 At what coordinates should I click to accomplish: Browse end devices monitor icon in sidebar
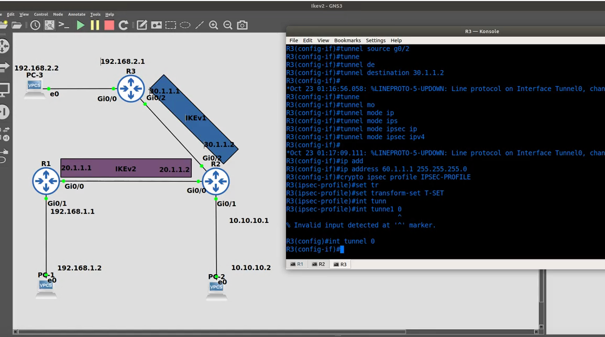pos(4,89)
